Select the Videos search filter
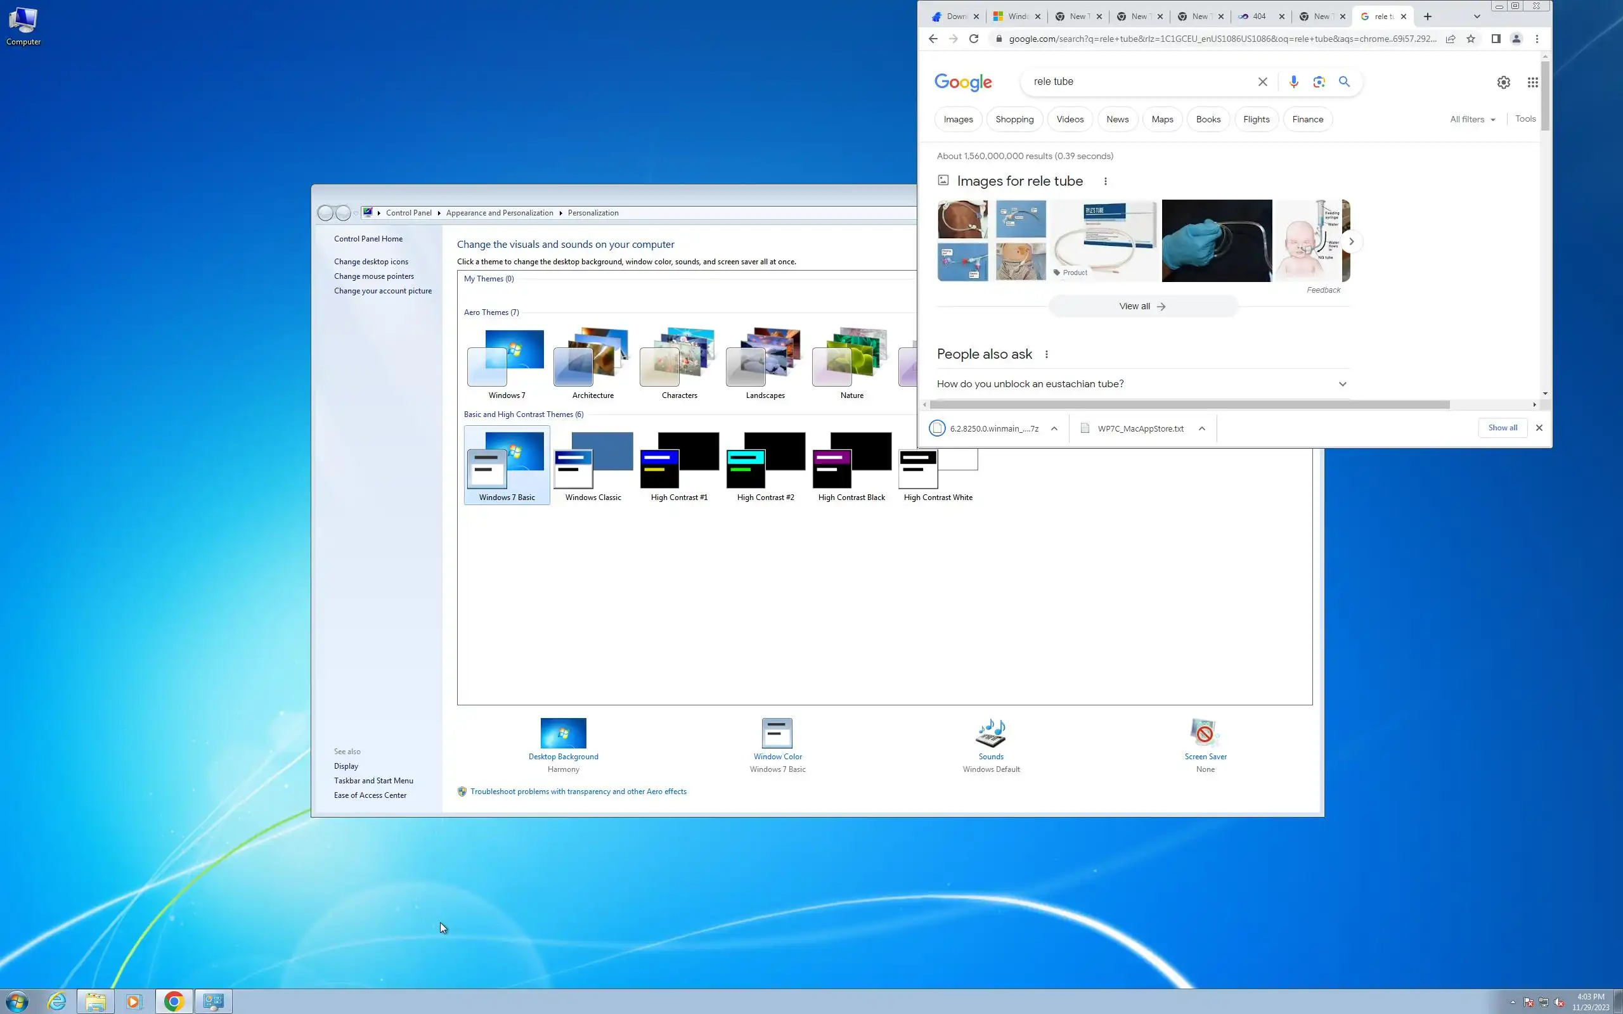The height and width of the screenshot is (1014, 1623). click(x=1070, y=119)
